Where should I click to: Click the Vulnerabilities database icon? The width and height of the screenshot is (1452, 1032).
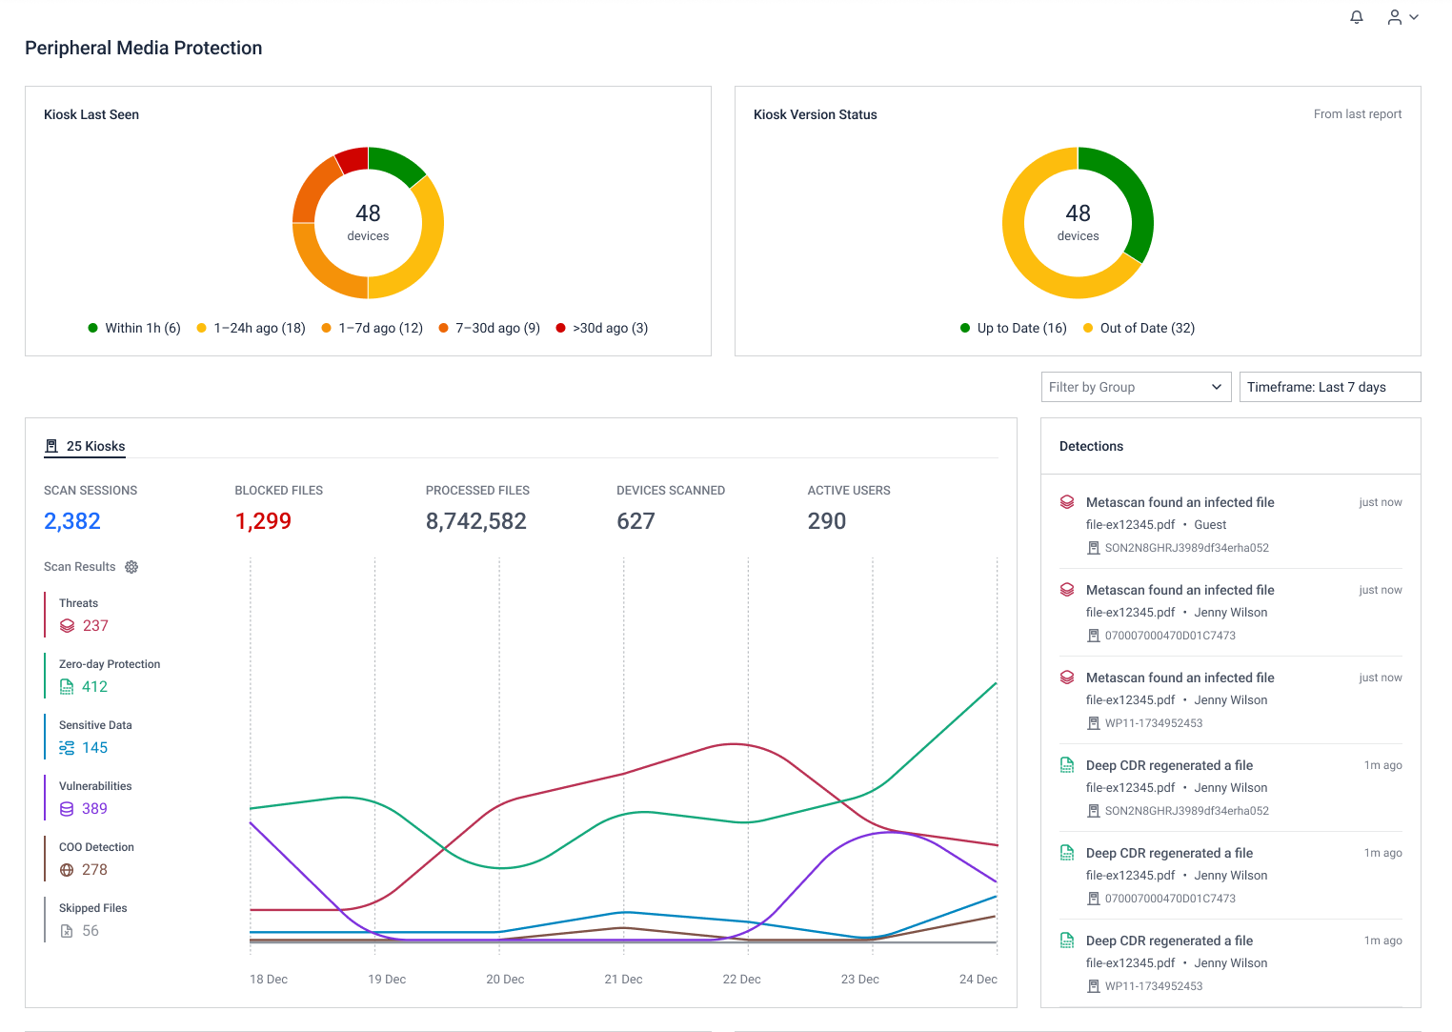click(x=67, y=808)
